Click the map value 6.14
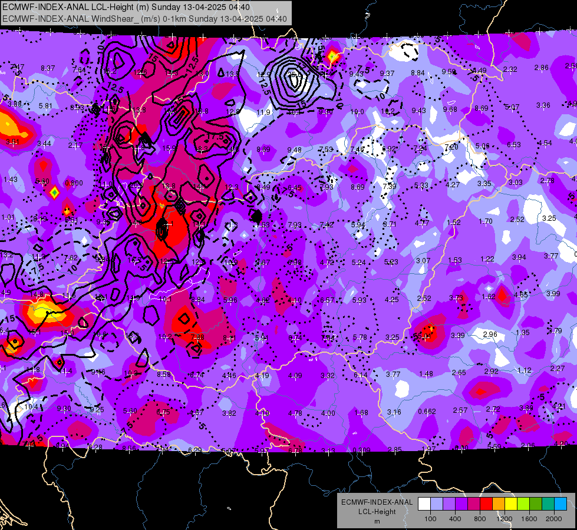This screenshot has height=530, width=577. click(x=360, y=375)
